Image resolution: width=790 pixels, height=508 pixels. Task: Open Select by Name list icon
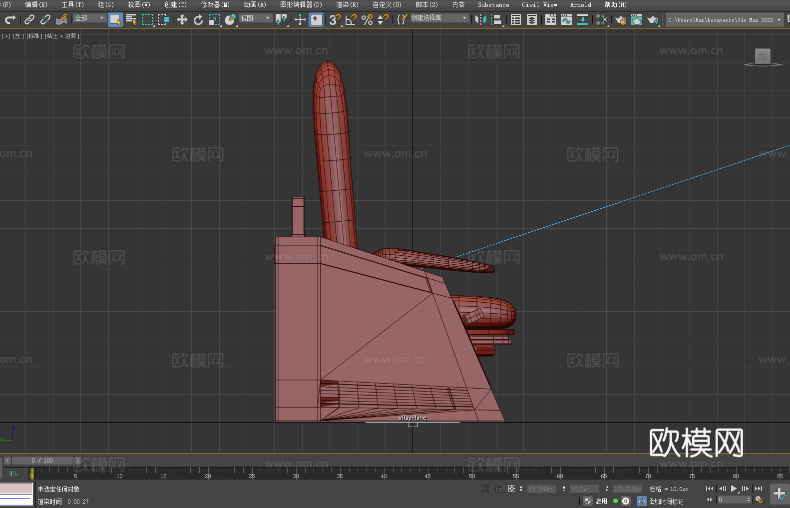[131, 19]
